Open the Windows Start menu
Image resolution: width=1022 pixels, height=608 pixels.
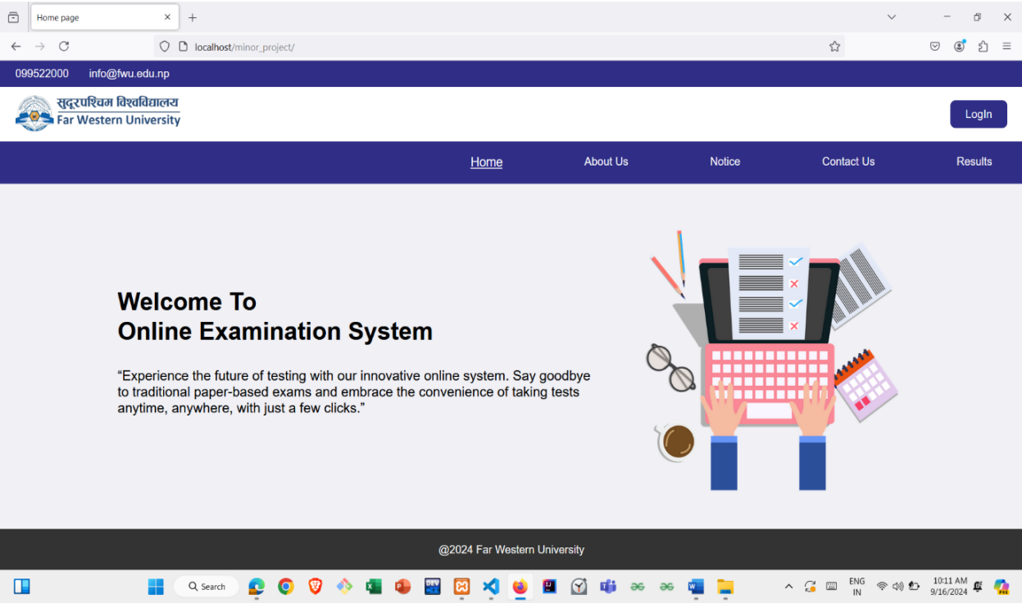coord(156,587)
